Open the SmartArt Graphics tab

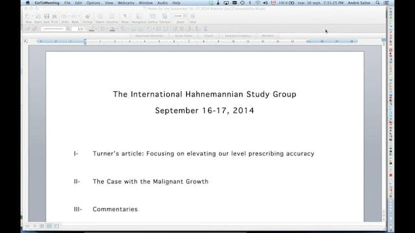pos(237,36)
